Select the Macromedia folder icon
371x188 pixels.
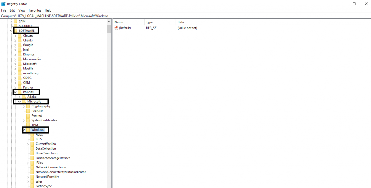(x=20, y=59)
